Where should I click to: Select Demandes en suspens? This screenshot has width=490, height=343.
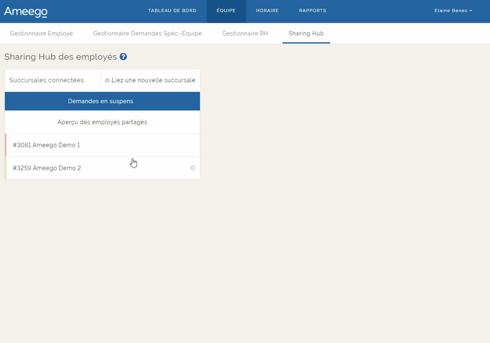[101, 101]
